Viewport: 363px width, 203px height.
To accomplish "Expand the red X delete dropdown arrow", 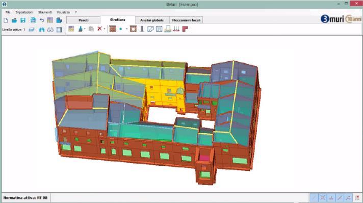I will click(105, 29).
